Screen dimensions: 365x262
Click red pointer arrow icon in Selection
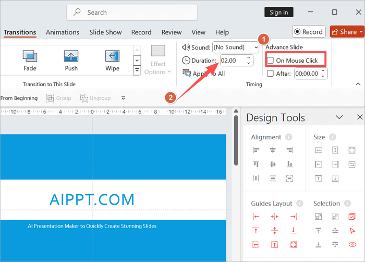(x=352, y=231)
